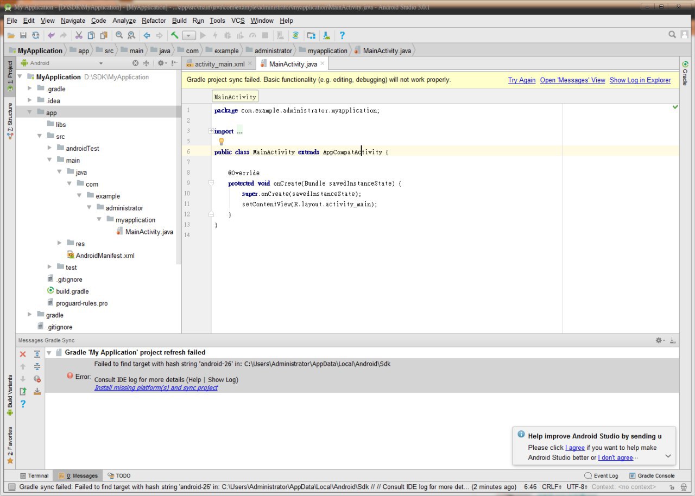The image size is (695, 496).
Task: Collapse the app module tree node
Action: coord(30,112)
